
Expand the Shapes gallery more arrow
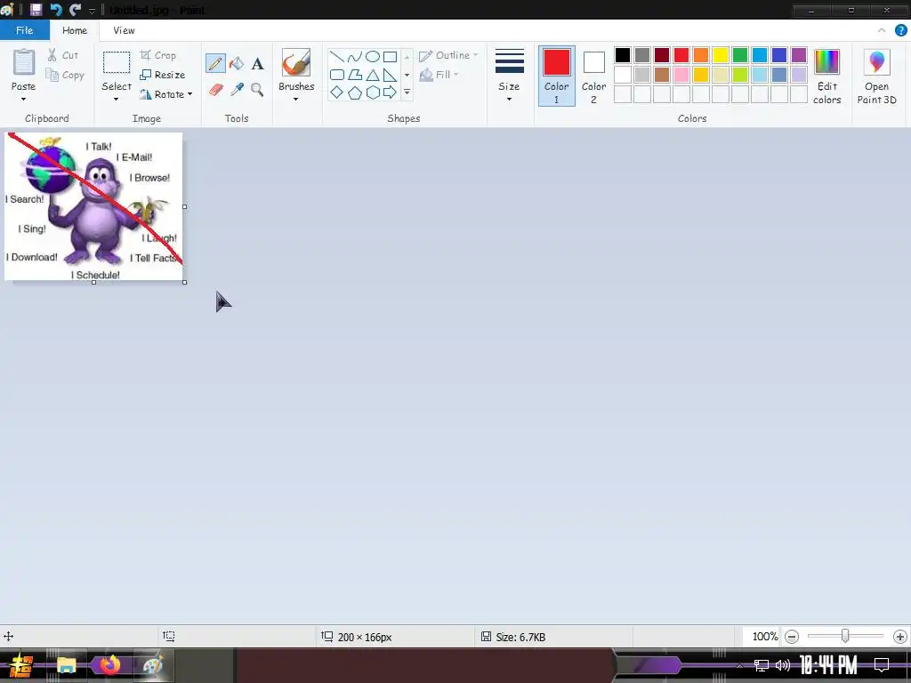(x=407, y=92)
